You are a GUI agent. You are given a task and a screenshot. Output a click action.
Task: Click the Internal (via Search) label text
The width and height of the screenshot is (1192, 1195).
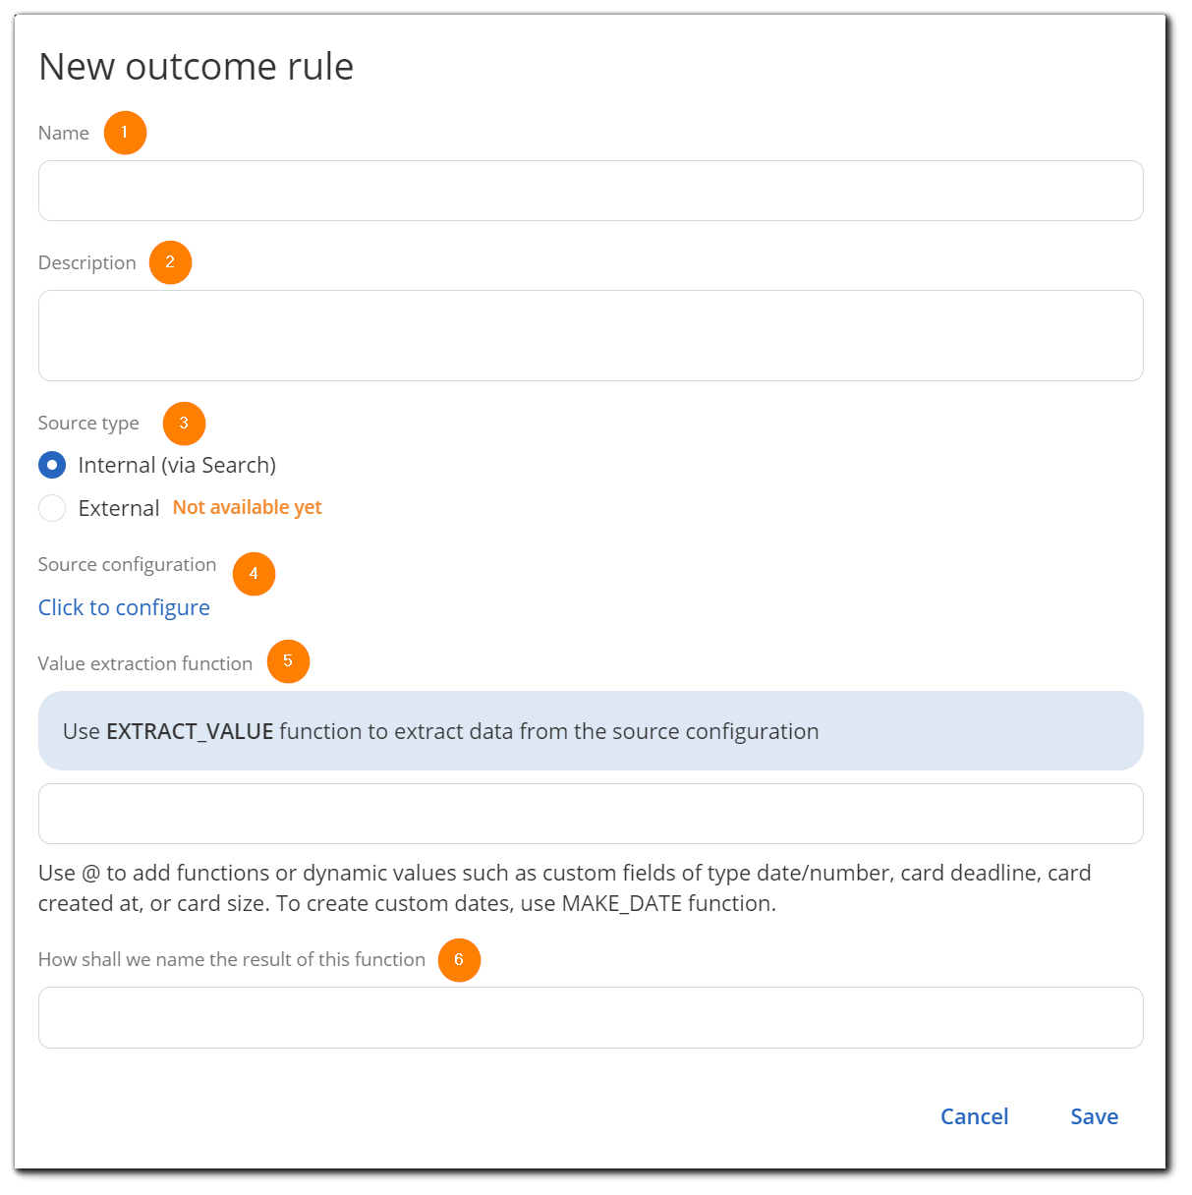click(x=177, y=465)
